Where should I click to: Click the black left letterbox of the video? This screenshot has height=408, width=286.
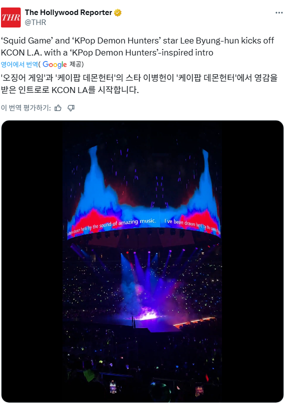32,261
